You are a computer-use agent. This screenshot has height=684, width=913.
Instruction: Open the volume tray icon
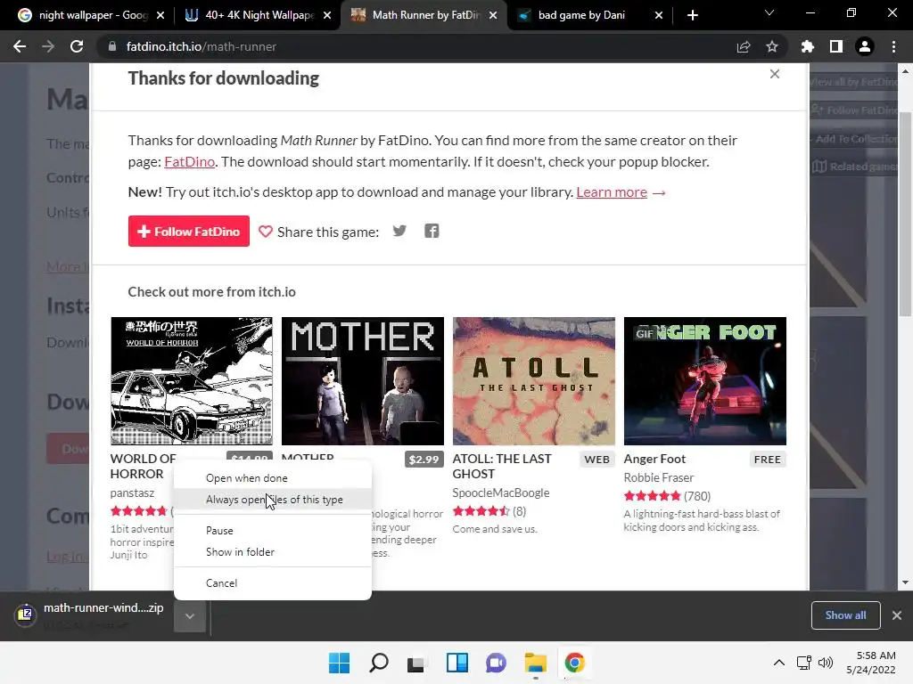[825, 663]
